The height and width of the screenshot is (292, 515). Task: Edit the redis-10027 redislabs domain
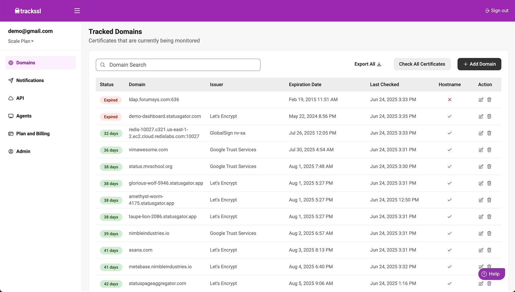pyautogui.click(x=481, y=133)
